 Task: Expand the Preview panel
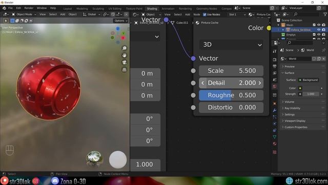click(303, 66)
